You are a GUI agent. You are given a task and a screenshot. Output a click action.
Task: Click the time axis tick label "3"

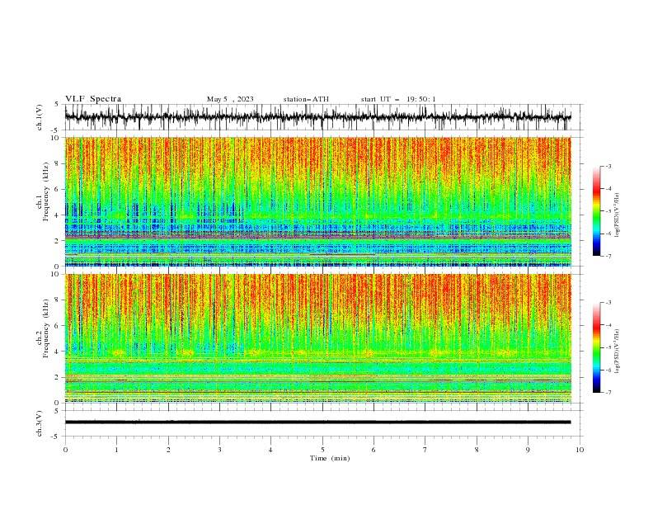tap(219, 450)
